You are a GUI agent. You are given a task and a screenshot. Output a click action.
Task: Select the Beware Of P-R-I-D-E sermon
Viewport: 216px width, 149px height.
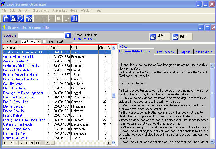point(17,70)
